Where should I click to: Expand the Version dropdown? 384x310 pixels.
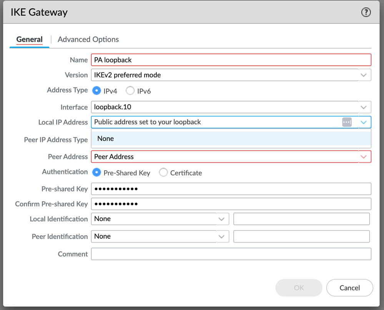pos(363,75)
